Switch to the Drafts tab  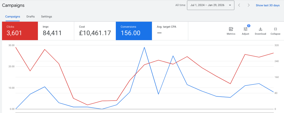pyautogui.click(x=30, y=17)
